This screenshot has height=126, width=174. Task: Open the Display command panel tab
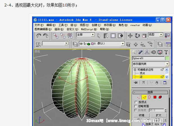[160, 52]
